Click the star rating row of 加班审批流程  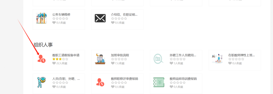[x=119, y=59]
